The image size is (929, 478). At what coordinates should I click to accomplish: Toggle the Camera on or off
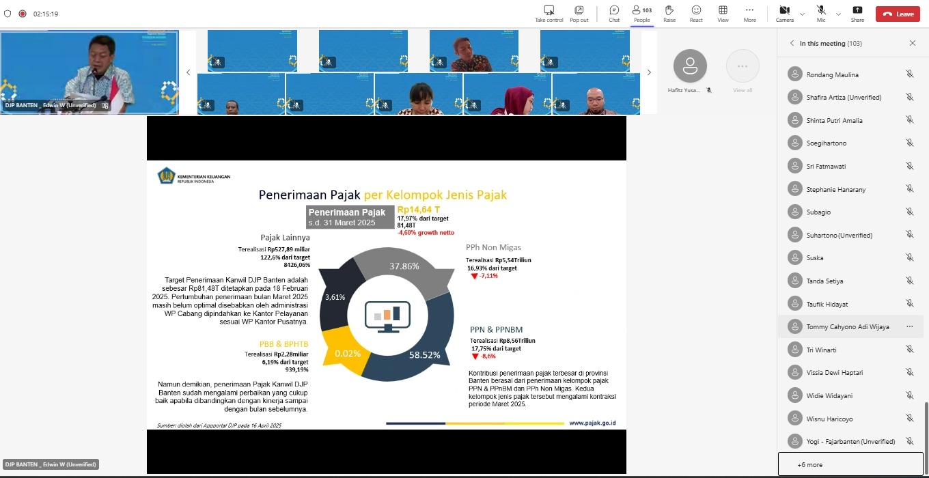point(784,10)
